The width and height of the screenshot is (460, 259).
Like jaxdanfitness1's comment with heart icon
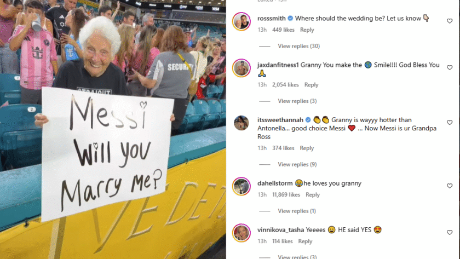tap(450, 68)
